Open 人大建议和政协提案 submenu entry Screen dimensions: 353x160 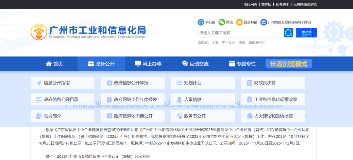(273, 116)
